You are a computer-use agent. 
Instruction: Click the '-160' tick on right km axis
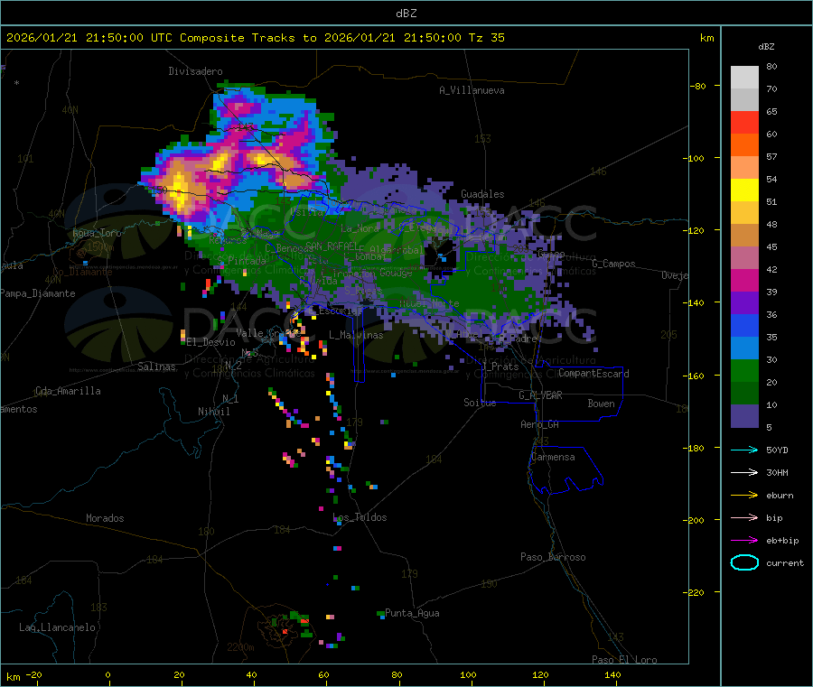696,376
